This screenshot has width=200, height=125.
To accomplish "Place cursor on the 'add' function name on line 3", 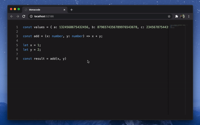I will point(36,36).
